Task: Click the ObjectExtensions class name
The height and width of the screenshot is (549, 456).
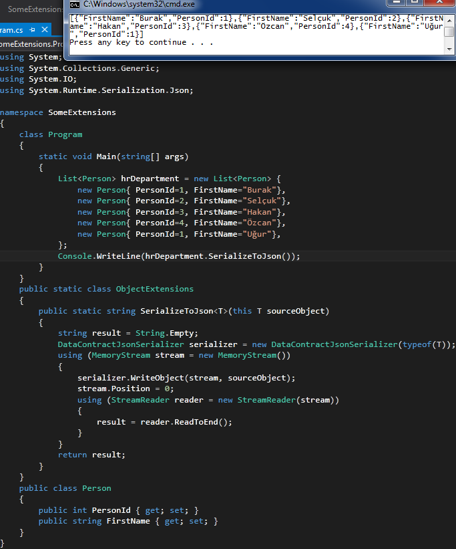Action: pos(154,289)
